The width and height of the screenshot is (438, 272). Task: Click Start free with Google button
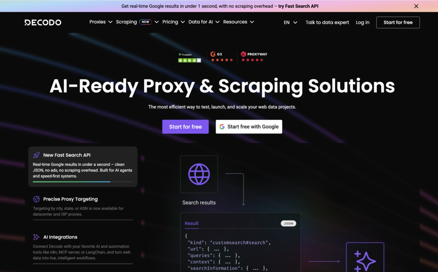pyautogui.click(x=249, y=127)
